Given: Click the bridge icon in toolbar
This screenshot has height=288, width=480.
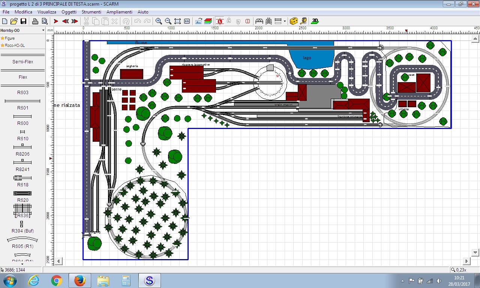Looking at the screenshot, I should click(x=259, y=21).
